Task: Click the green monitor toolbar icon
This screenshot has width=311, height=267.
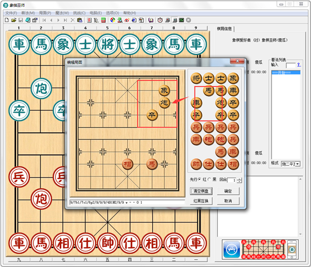Action: [x=182, y=20]
